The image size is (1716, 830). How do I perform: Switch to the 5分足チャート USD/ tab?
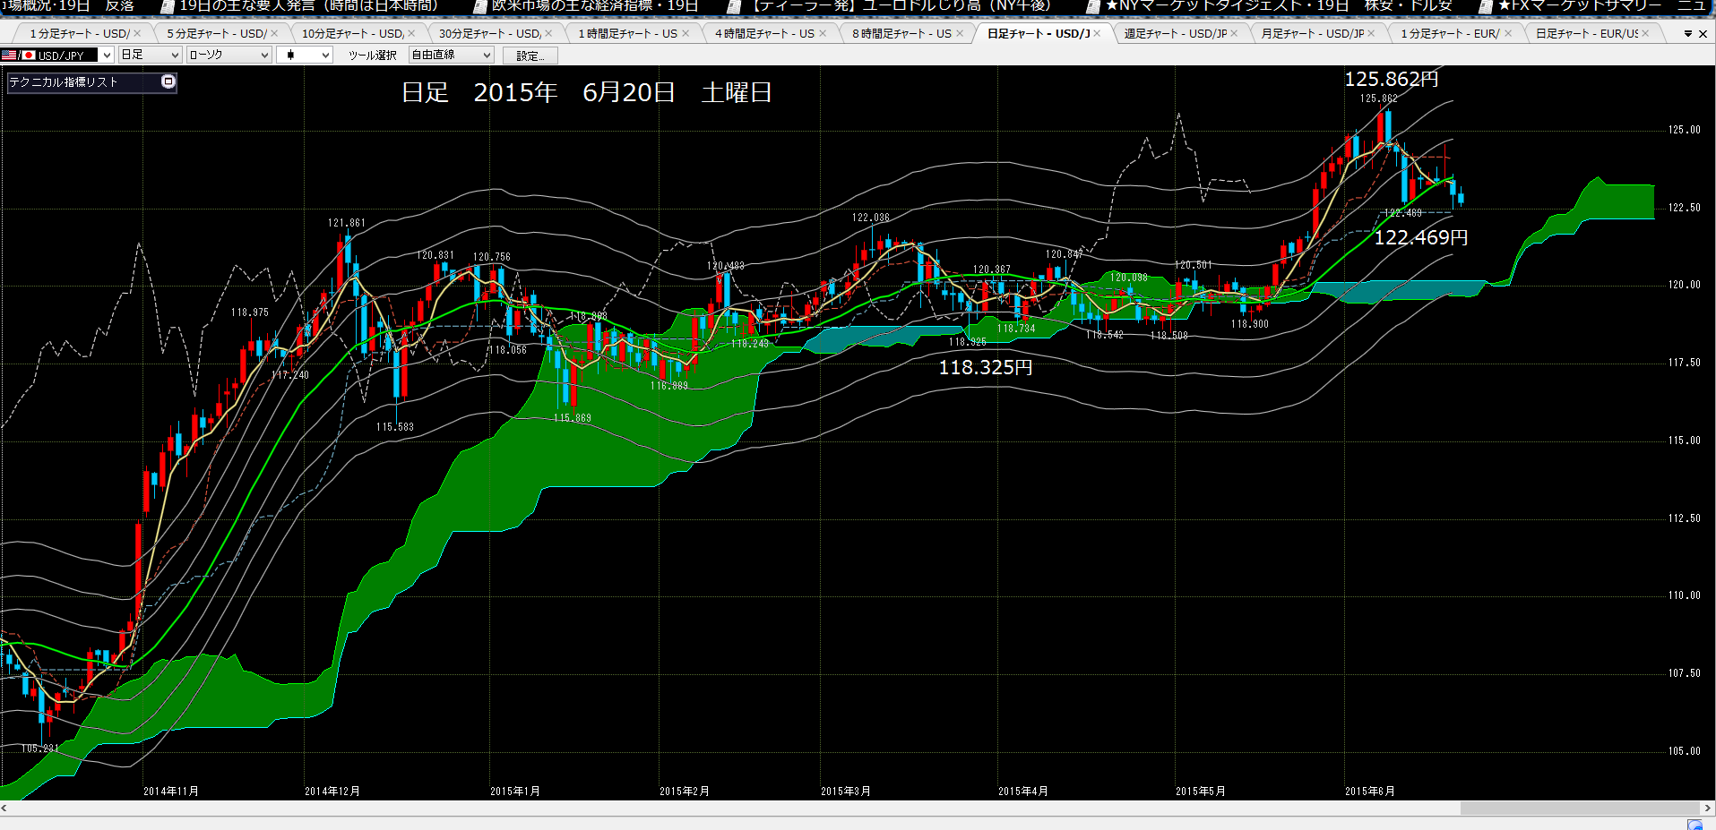click(x=216, y=33)
